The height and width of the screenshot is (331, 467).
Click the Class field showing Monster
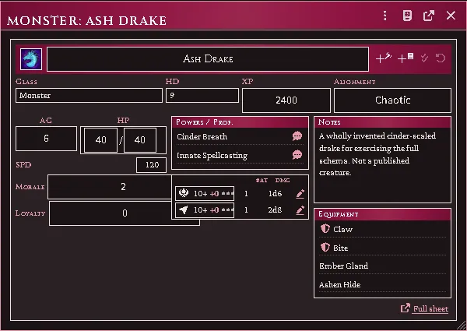point(89,95)
